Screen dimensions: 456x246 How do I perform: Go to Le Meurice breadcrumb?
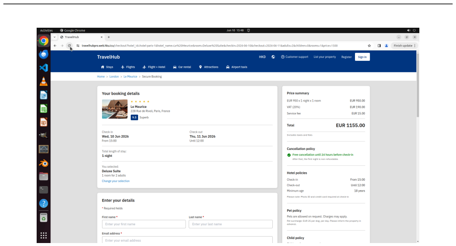130,77
